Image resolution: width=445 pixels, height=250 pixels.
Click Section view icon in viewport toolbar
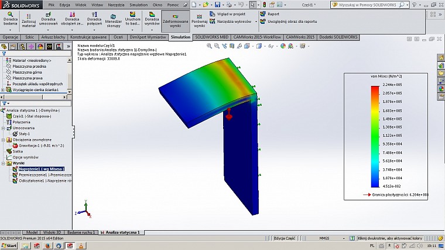point(232,46)
